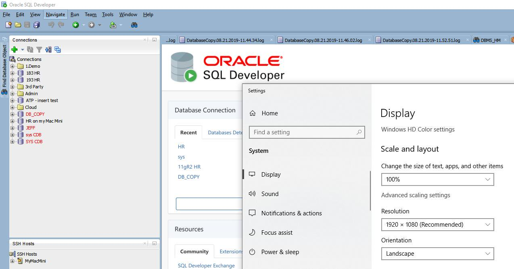The height and width of the screenshot is (269, 514).
Task: Open the Orientation dropdown set to Landscape
Action: point(437,253)
